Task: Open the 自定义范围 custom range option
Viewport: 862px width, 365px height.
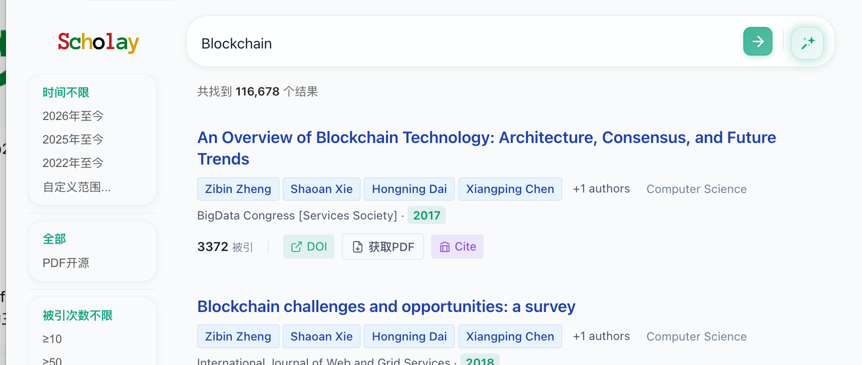Action: click(77, 187)
